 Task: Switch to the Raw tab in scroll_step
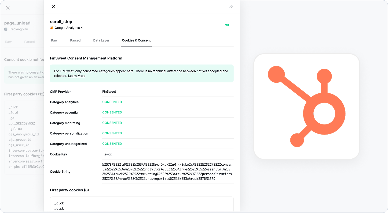[54, 40]
